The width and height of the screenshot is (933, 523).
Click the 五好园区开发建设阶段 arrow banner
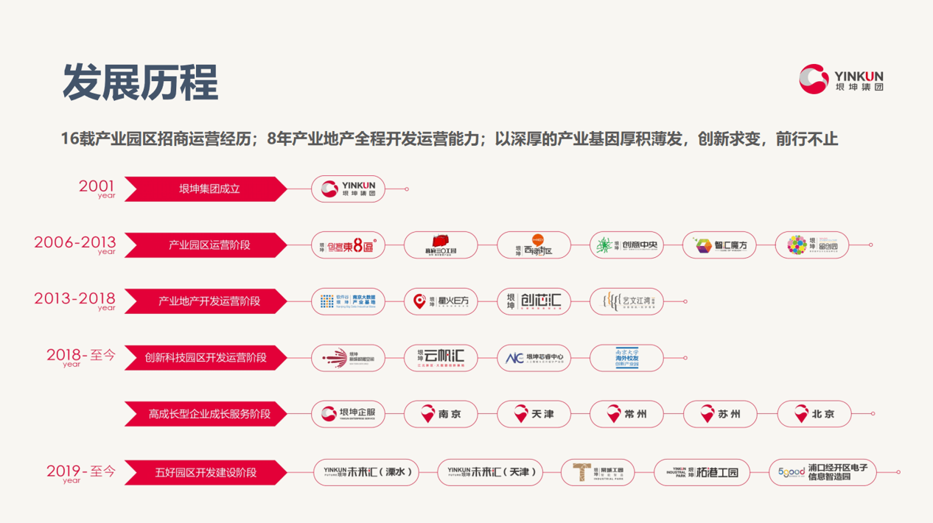point(206,472)
